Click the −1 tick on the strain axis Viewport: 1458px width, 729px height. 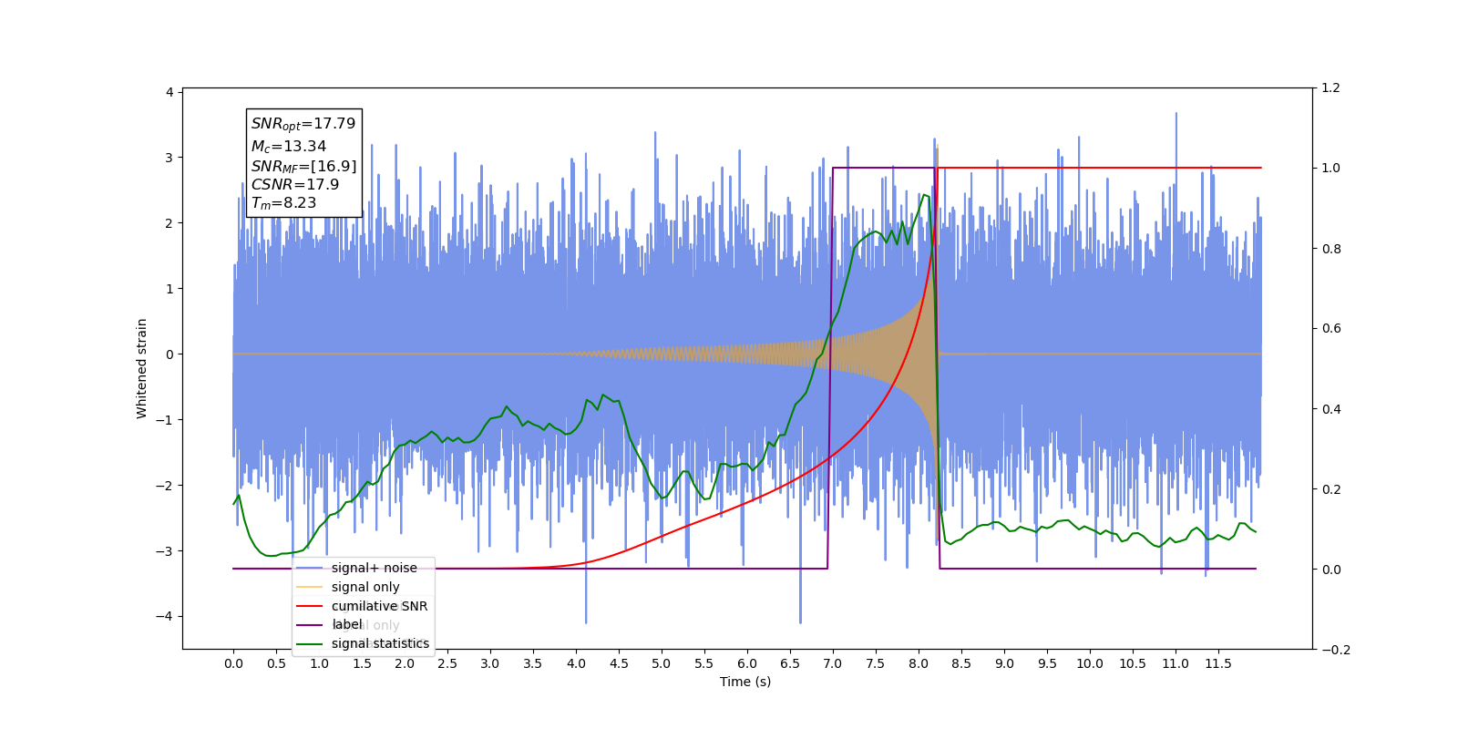coord(164,420)
